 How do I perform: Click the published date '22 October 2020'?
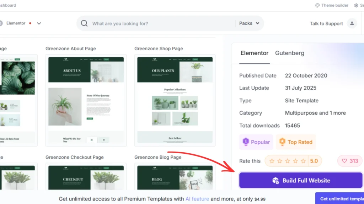point(306,76)
